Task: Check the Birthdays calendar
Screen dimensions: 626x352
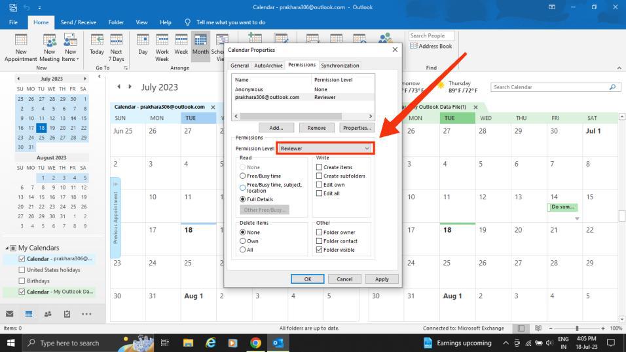Action: pyautogui.click(x=22, y=281)
